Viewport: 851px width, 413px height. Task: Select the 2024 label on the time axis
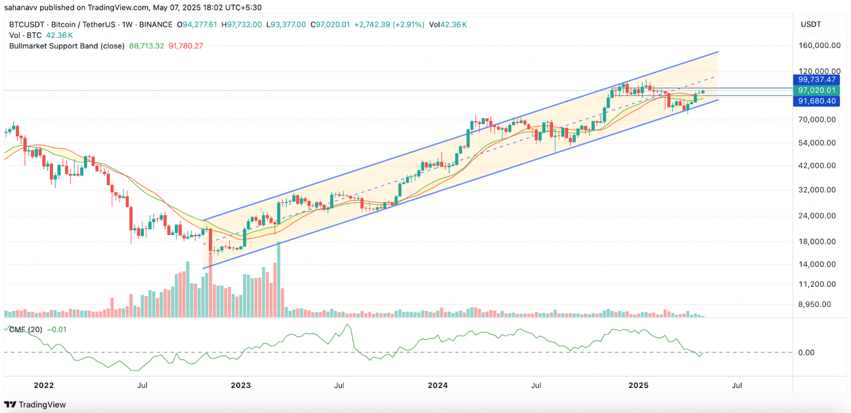[438, 385]
